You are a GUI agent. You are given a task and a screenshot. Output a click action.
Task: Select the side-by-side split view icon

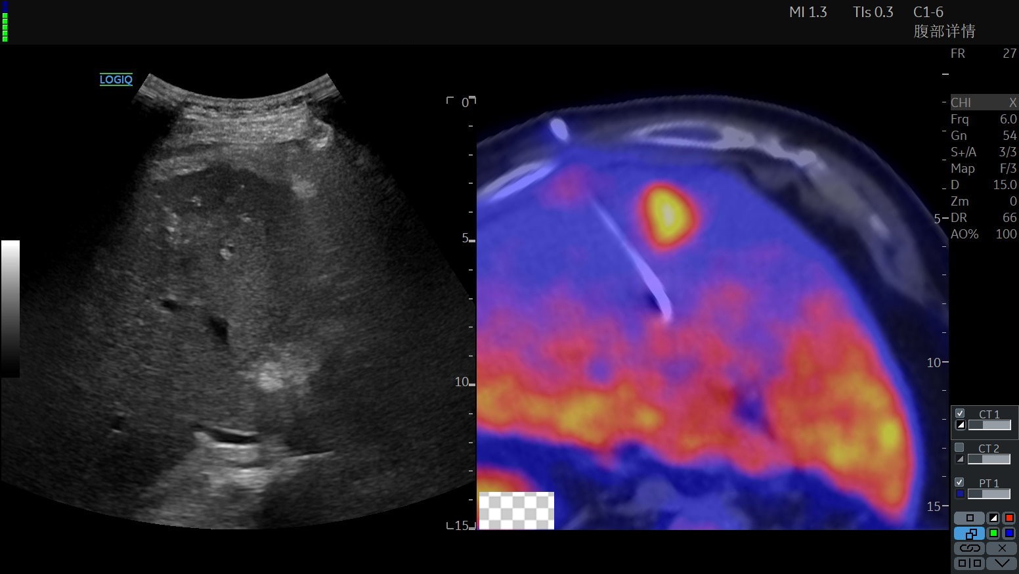coord(969,563)
